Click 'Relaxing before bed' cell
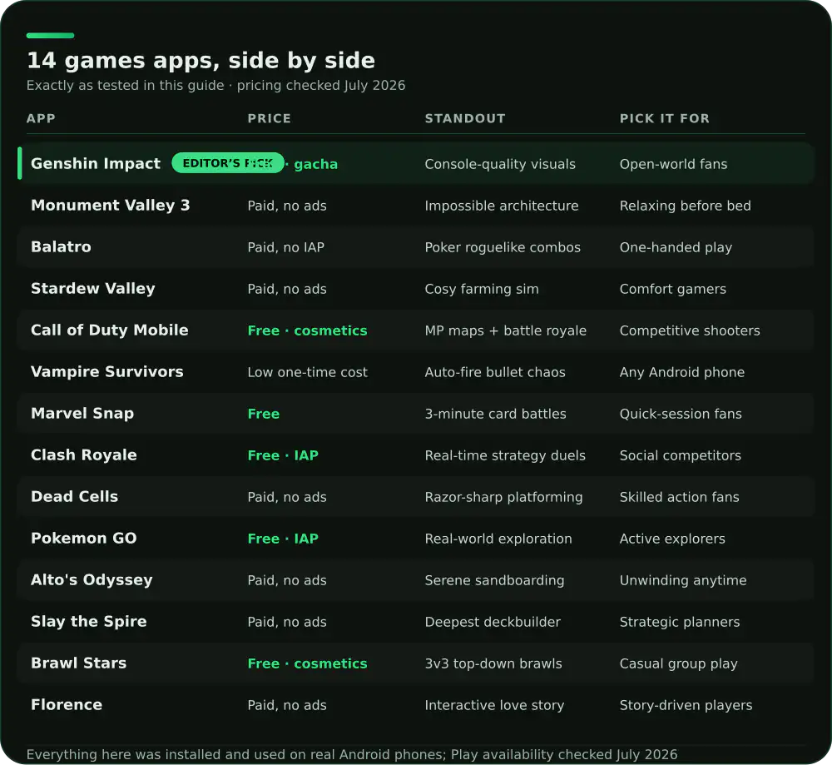 click(x=685, y=206)
